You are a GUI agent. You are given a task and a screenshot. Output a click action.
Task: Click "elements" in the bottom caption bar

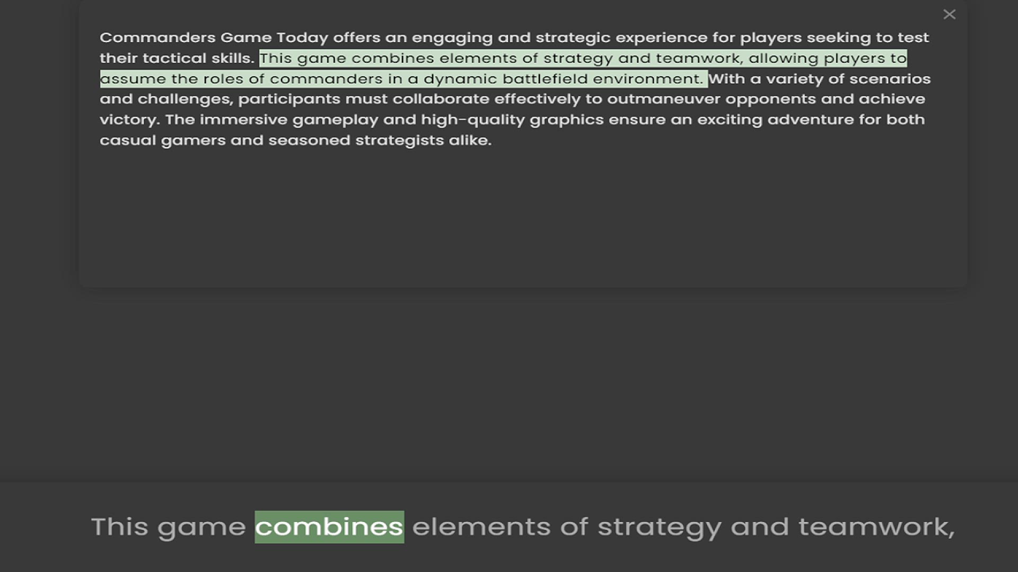tap(481, 527)
